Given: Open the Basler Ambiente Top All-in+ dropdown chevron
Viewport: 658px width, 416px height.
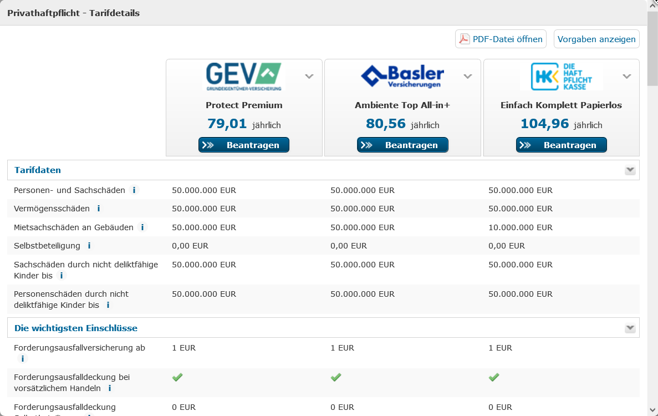Looking at the screenshot, I should pyautogui.click(x=468, y=77).
